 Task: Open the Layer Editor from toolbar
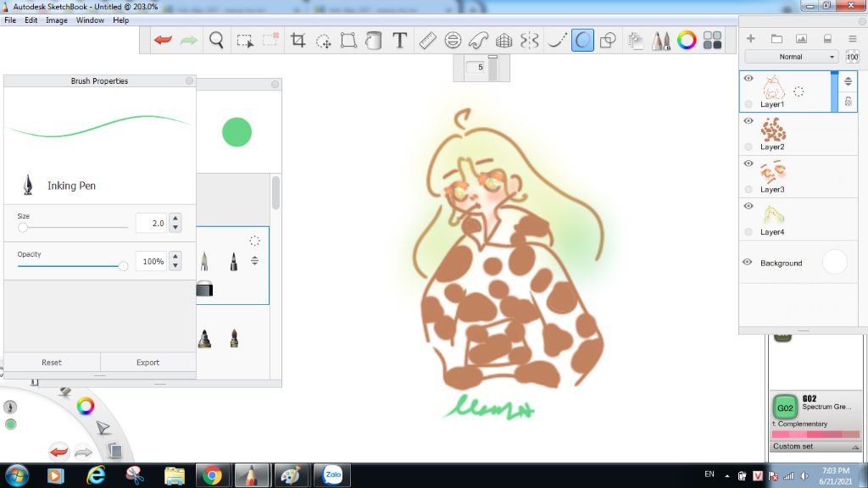click(636, 41)
